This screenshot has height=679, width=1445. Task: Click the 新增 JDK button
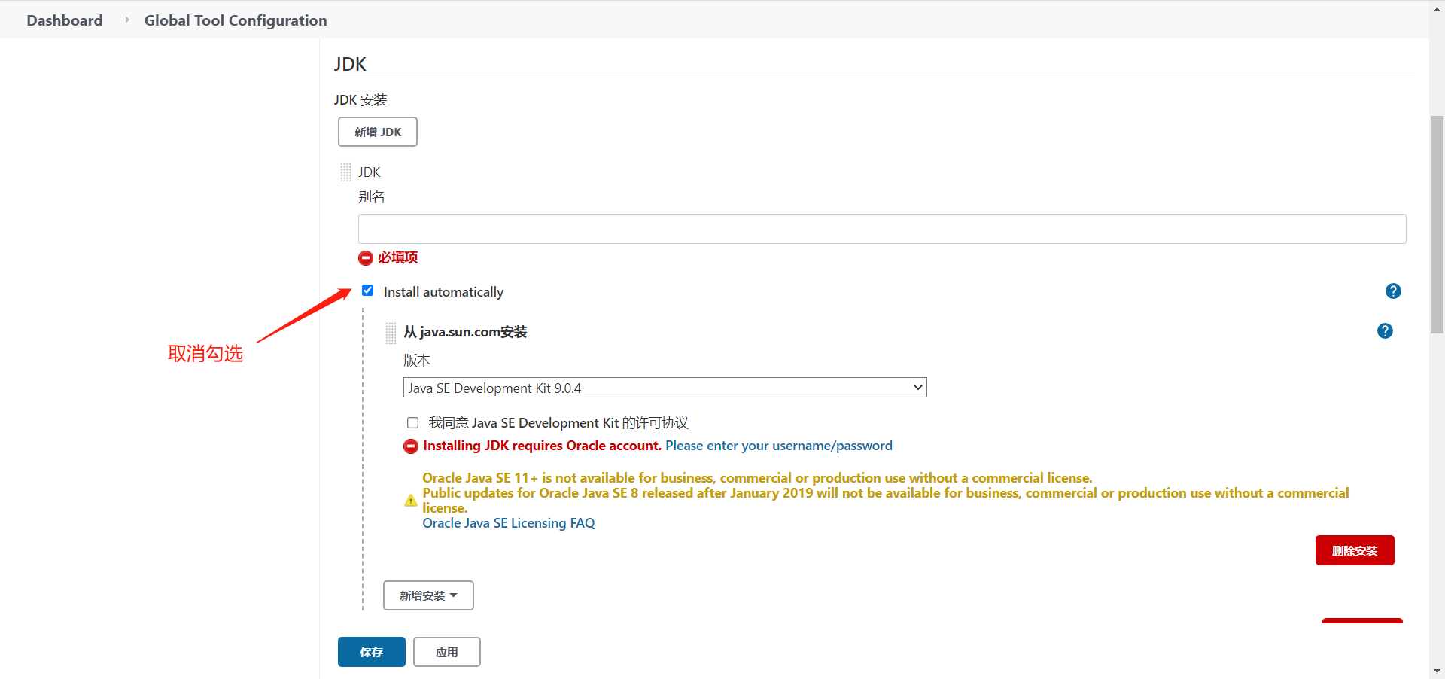pos(378,132)
